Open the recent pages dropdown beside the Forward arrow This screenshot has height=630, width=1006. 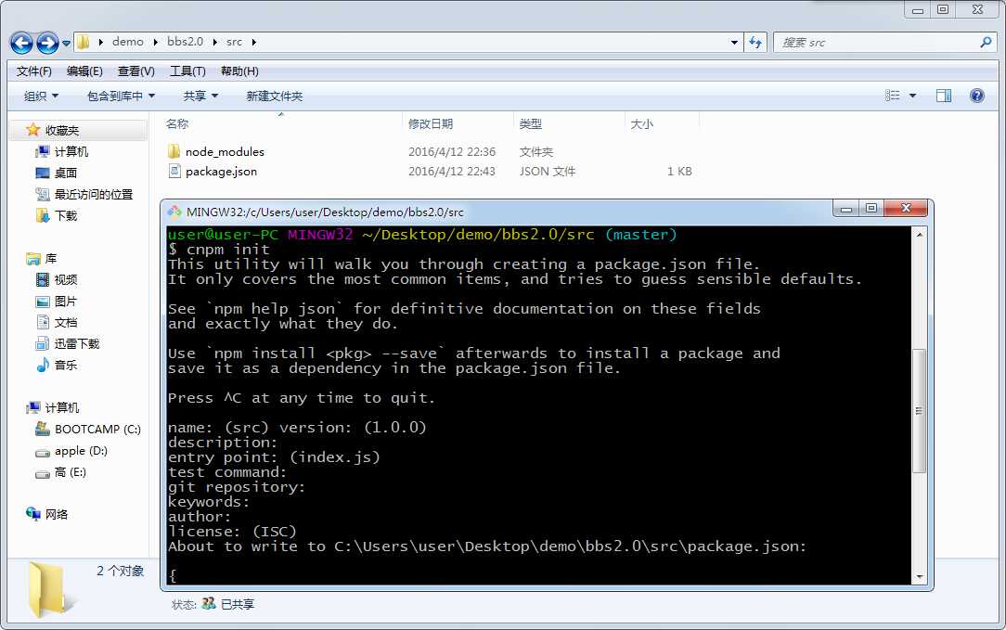[x=66, y=43]
